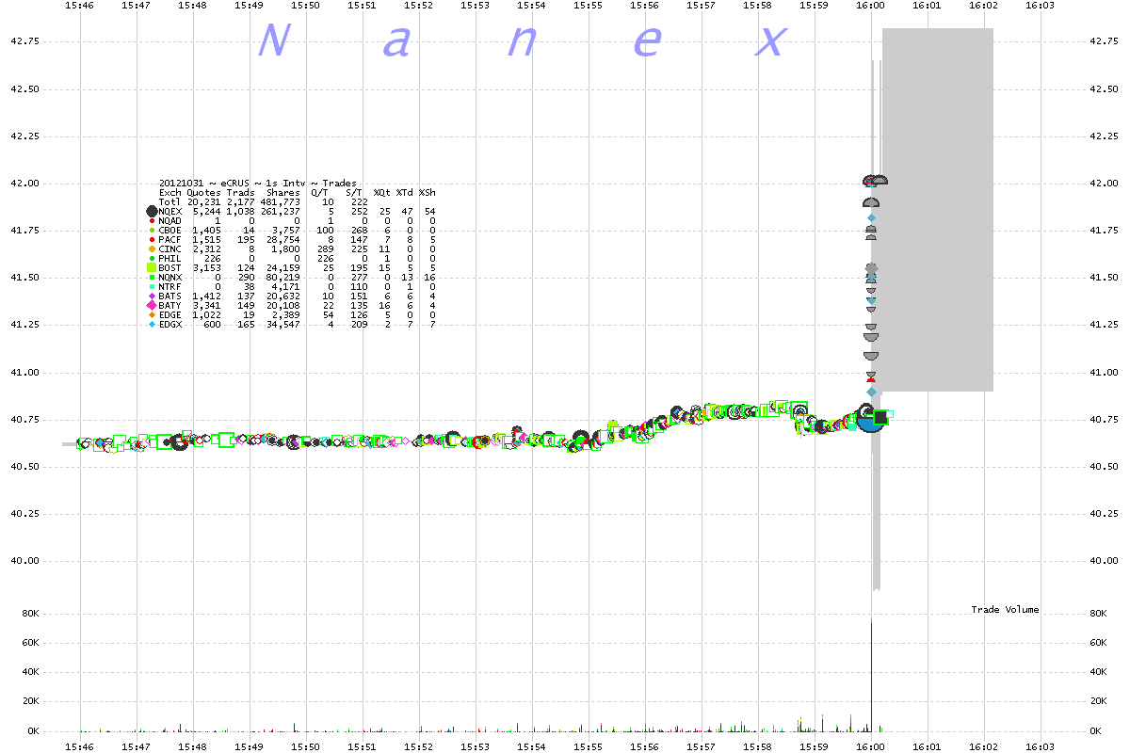Click the PACF shares value 28,754
The width and height of the screenshot is (1130, 753).
283,239
